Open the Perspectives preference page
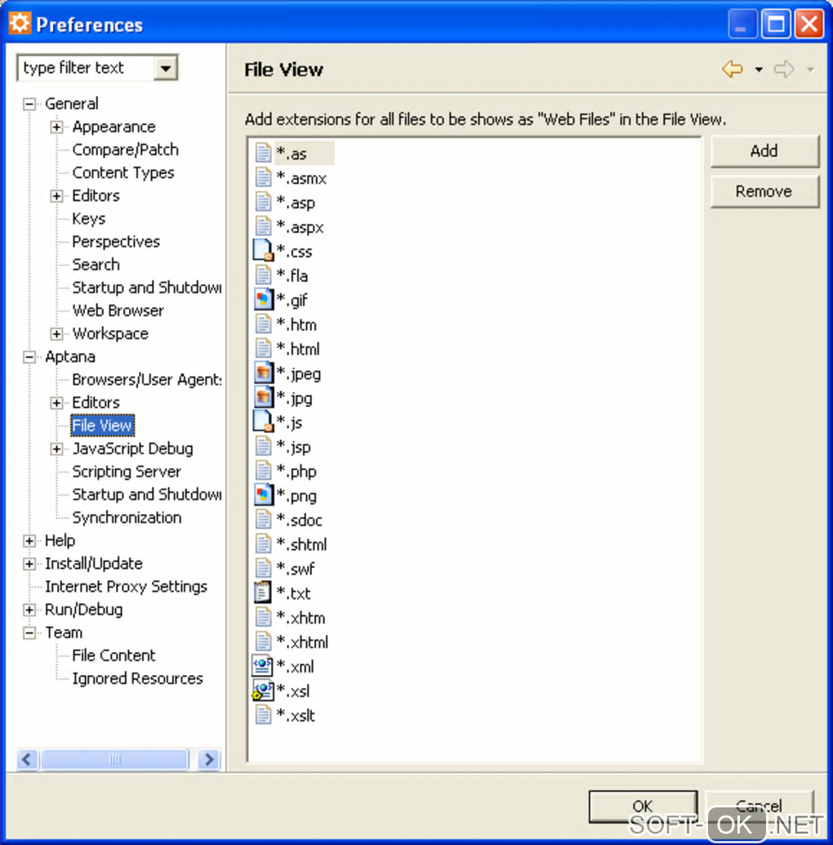The width and height of the screenshot is (833, 845). (x=116, y=241)
